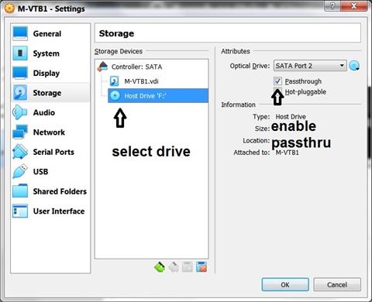Click the remove storage attachment icon
372x302 pixels.
[x=201, y=267]
